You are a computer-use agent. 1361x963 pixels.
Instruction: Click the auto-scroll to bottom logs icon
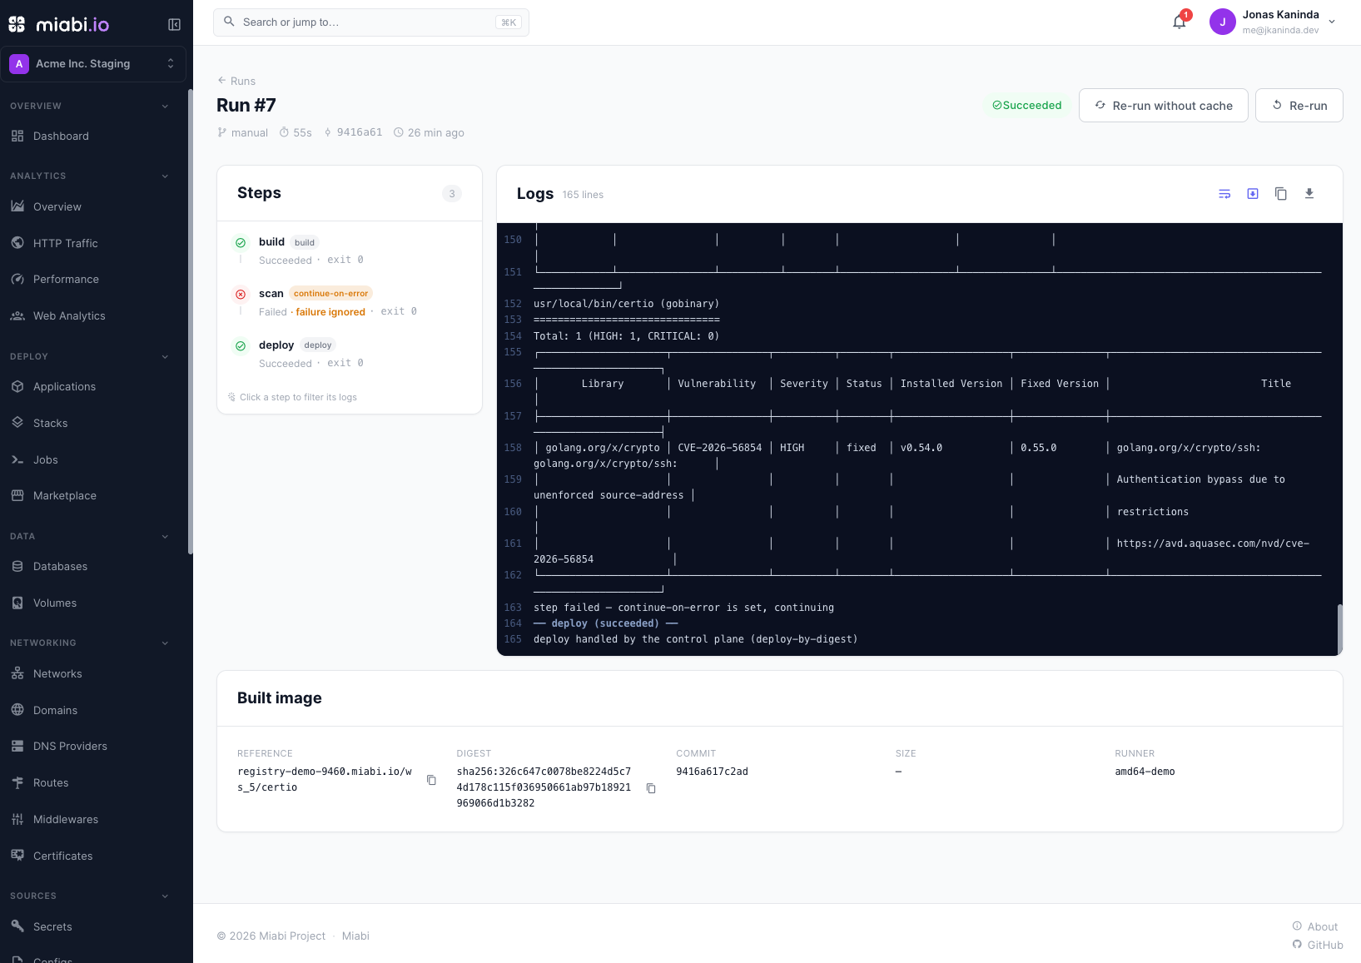coord(1253,194)
